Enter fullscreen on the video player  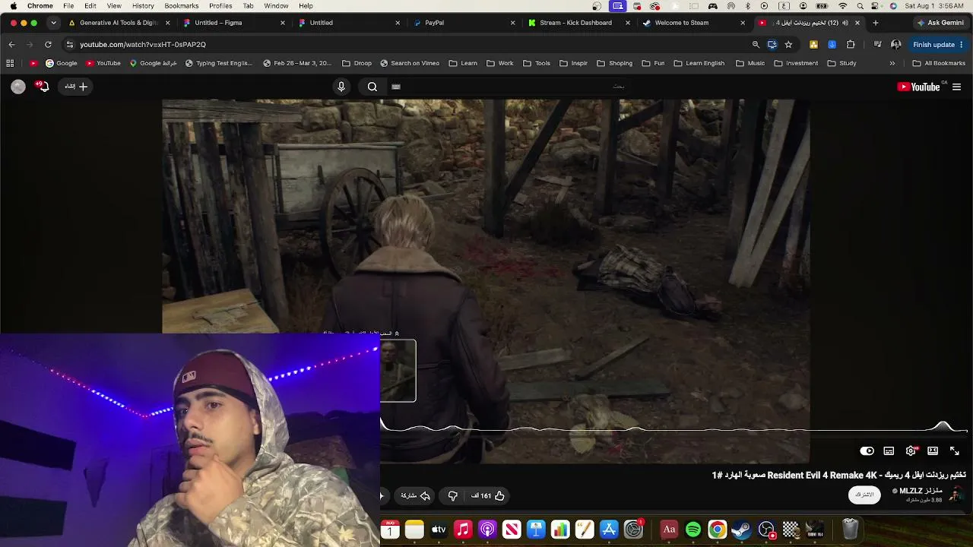point(955,451)
